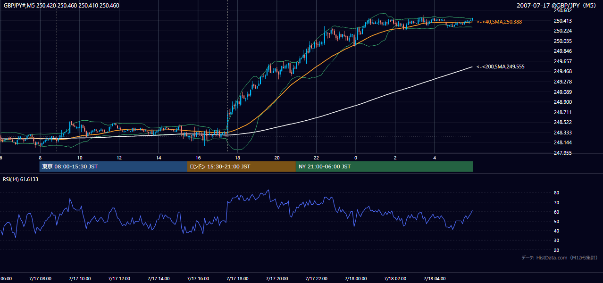Click the 7/17 16:00 time axis label
Image resolution: width=603 pixels, height=283 pixels.
[198, 278]
